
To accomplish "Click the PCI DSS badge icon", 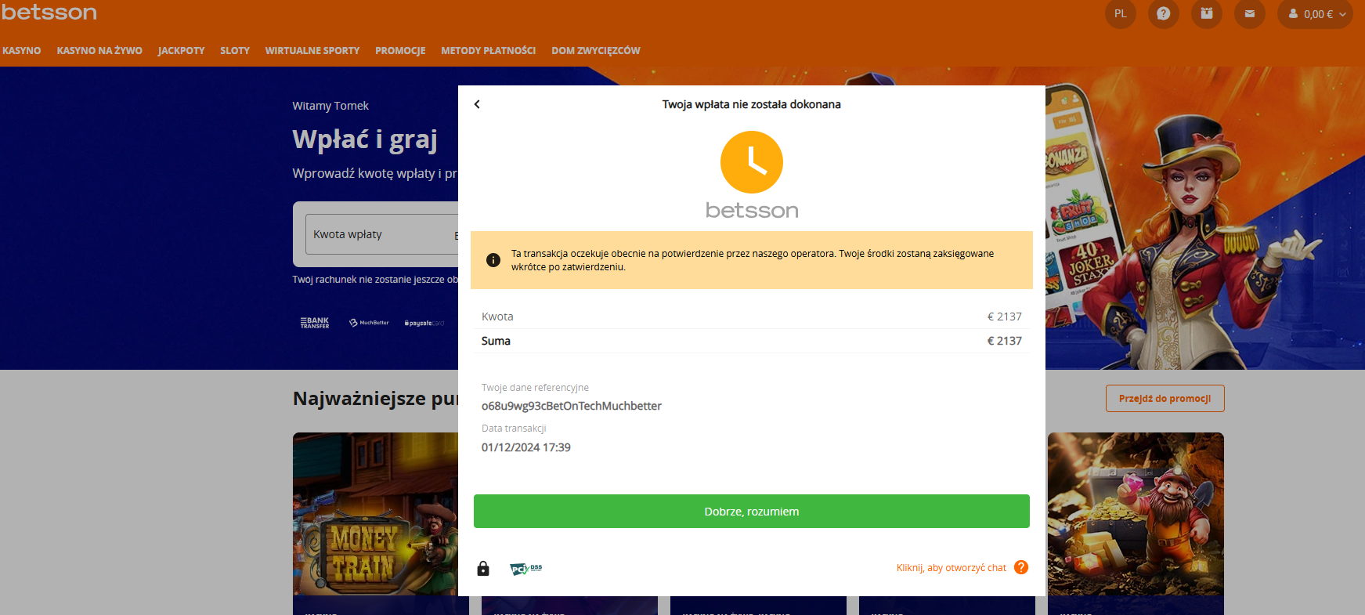I will tap(525, 568).
